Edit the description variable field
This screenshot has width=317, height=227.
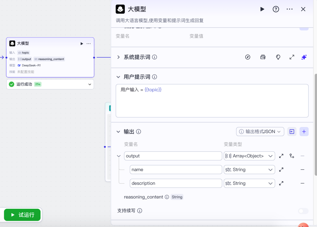tap(176, 183)
